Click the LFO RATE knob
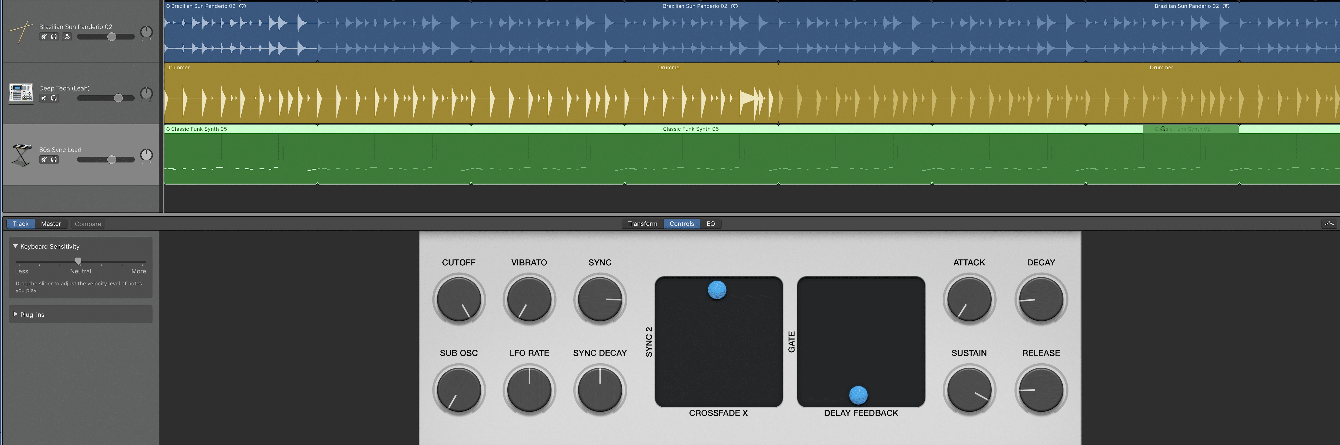 (x=529, y=390)
